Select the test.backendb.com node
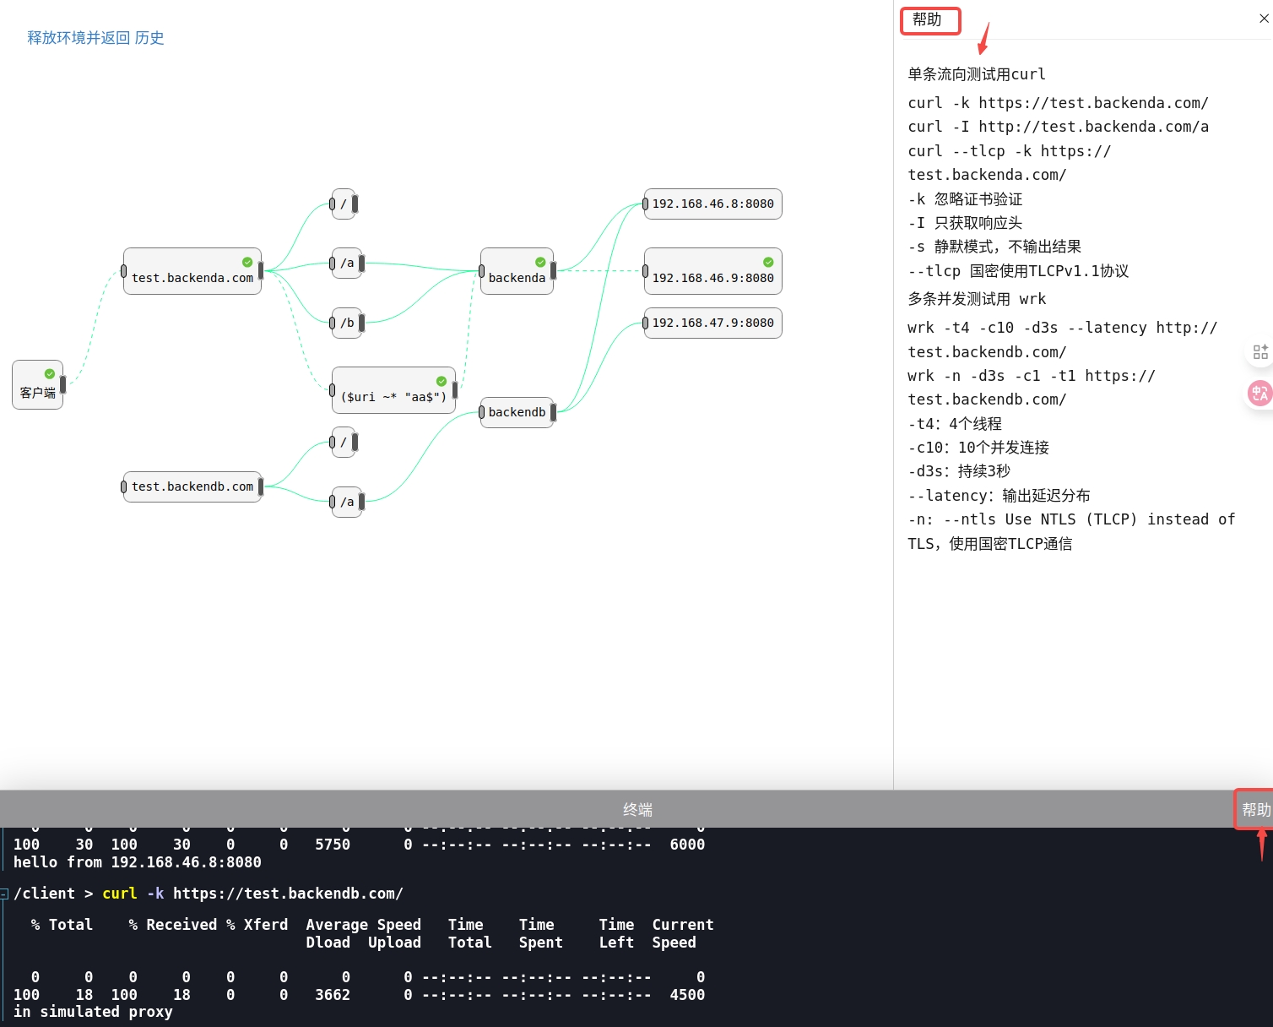This screenshot has width=1273, height=1027. pos(192,486)
